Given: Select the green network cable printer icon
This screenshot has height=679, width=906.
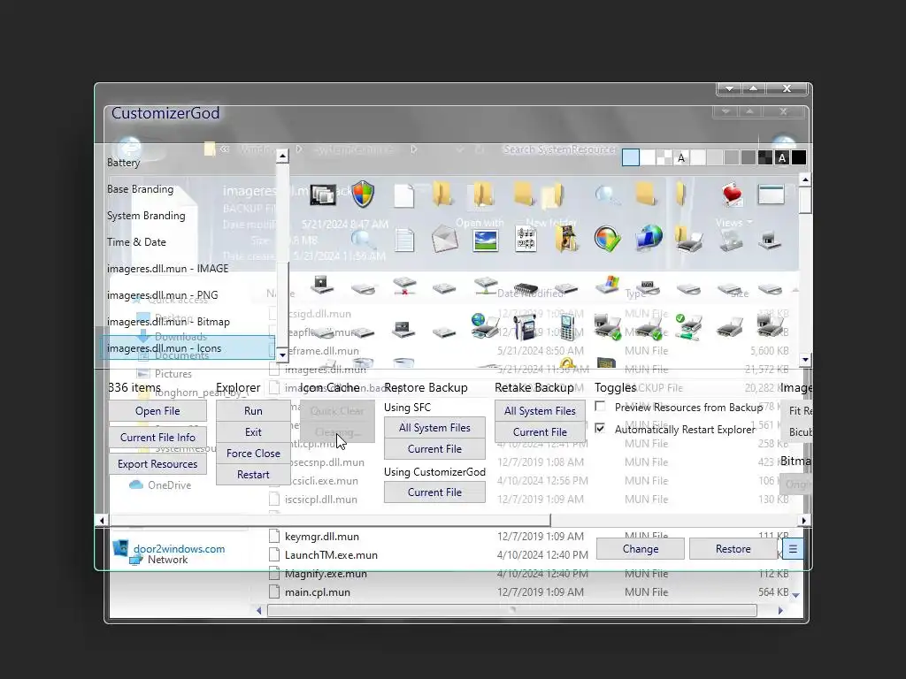Looking at the screenshot, I should (x=688, y=327).
